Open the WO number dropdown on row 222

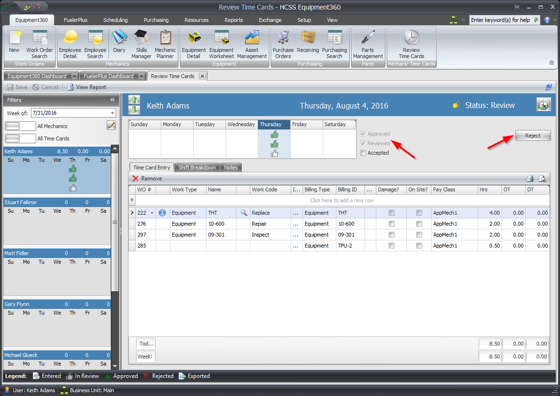[151, 212]
